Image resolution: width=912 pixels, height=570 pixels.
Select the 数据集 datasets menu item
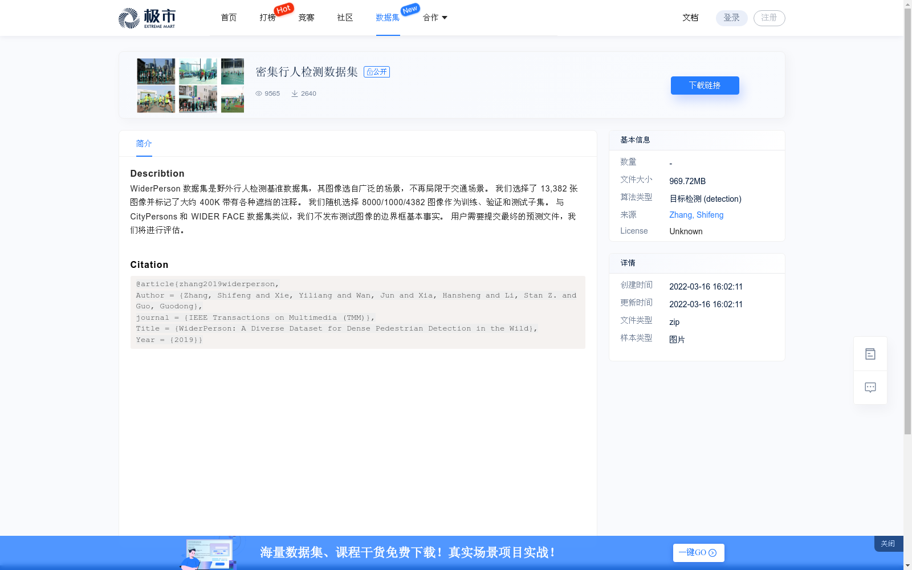pyautogui.click(x=388, y=18)
